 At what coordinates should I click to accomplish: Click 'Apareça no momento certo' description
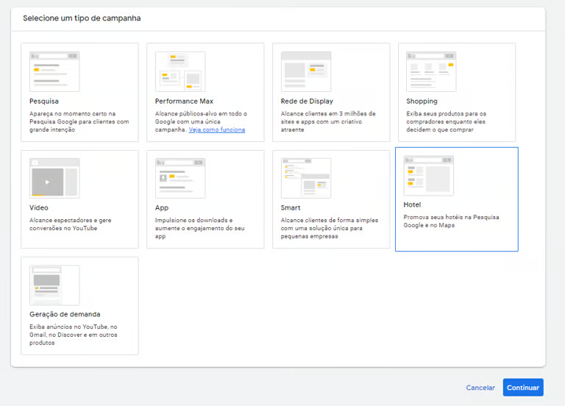[x=79, y=122]
